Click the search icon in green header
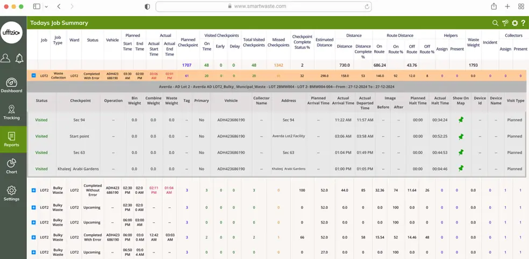Viewport: 529px width, 259px height. pyautogui.click(x=495, y=23)
